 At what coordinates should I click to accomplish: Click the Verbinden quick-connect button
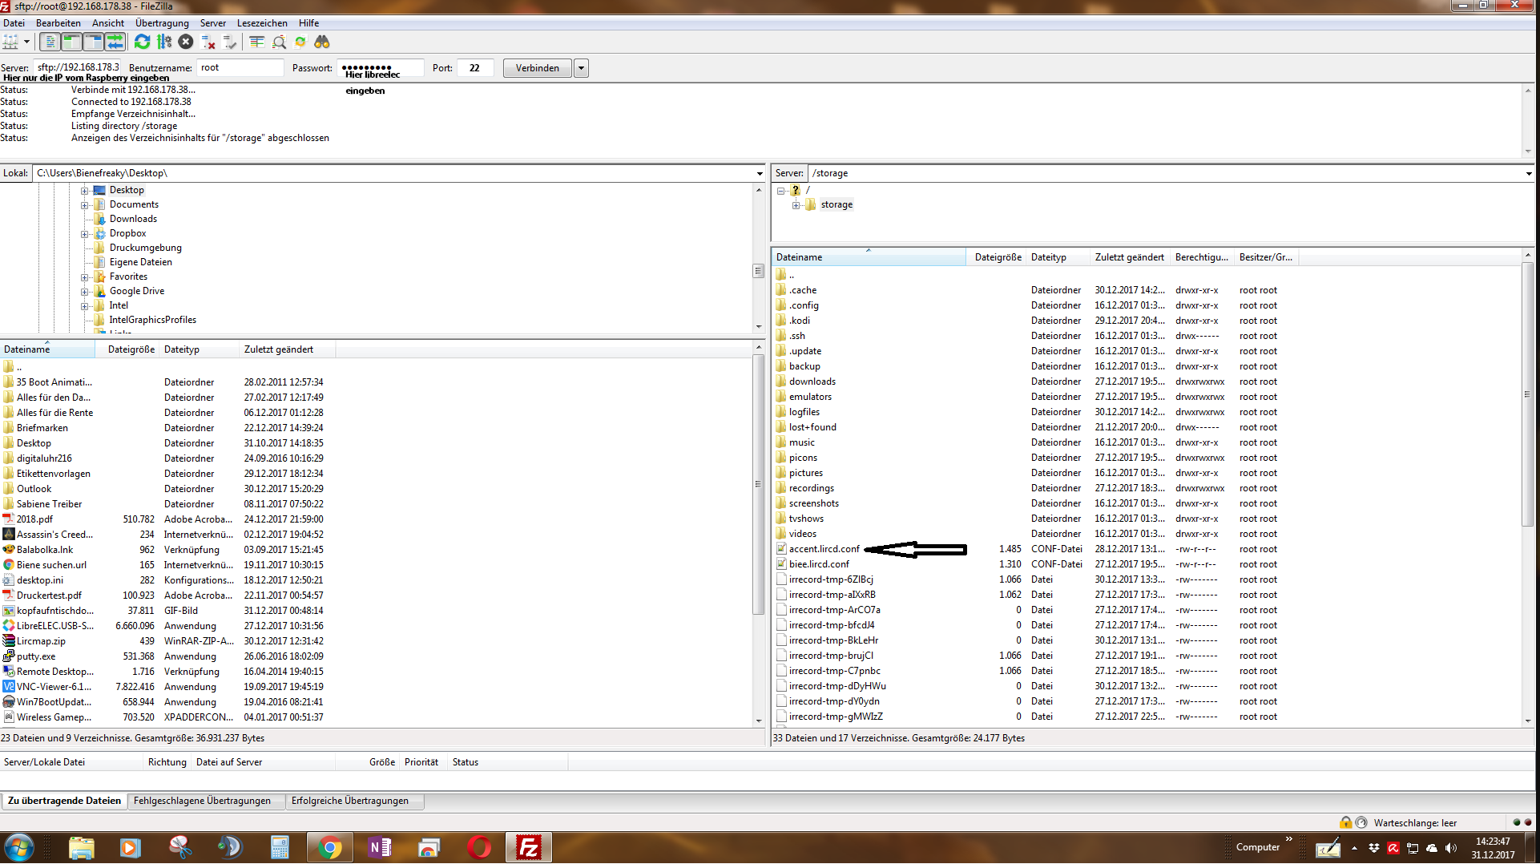[x=538, y=68]
